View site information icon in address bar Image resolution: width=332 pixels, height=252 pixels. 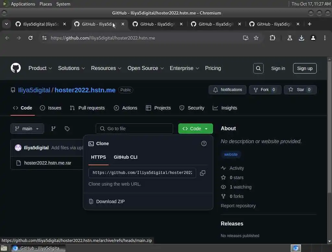click(x=44, y=38)
